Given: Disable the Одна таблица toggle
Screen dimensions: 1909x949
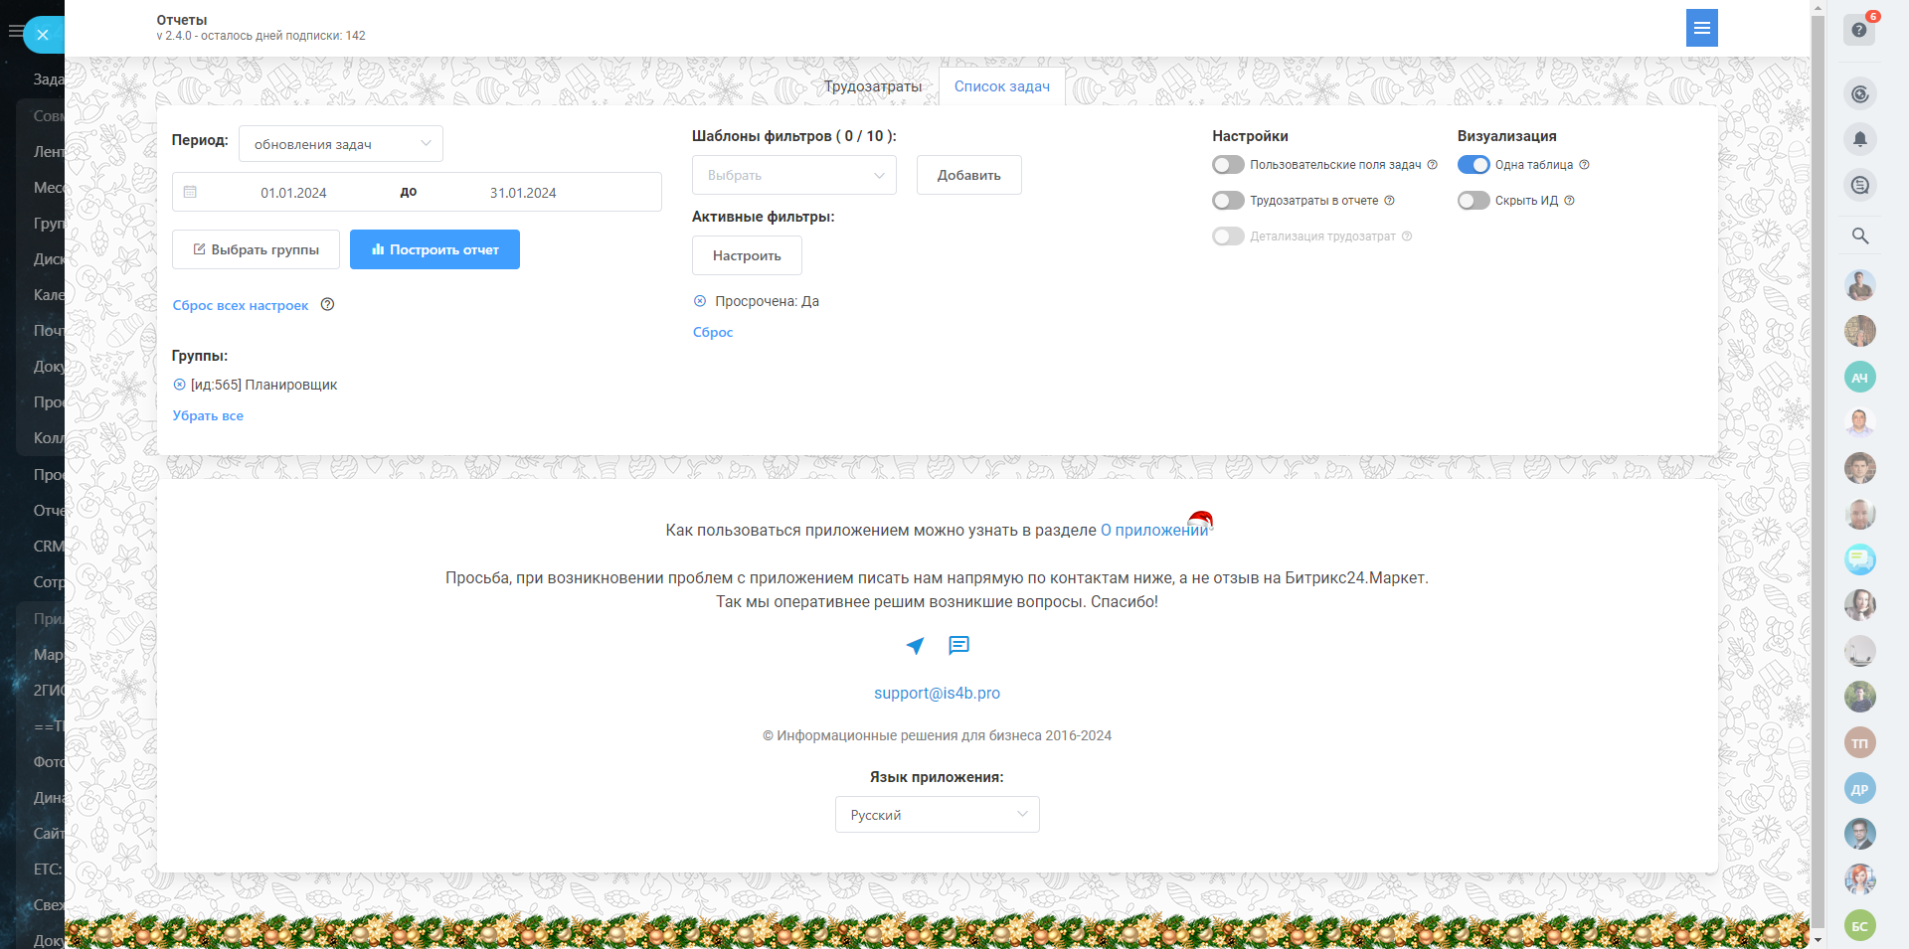Looking at the screenshot, I should tap(1474, 165).
